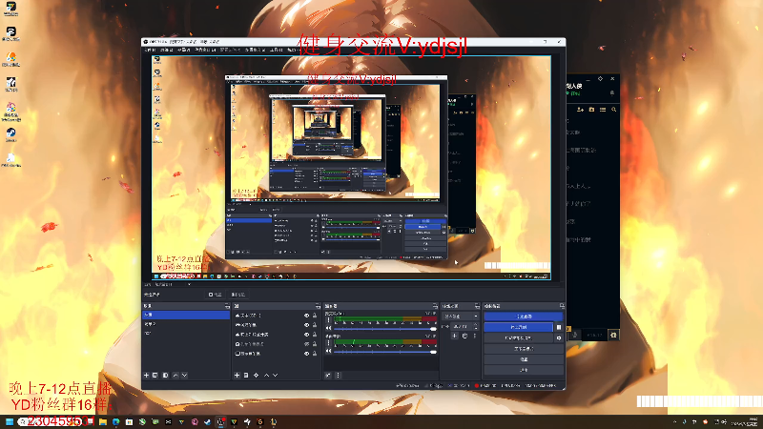Pop out the Scenes dock via its header icon
Screen dimensions: 763x429
(227, 306)
